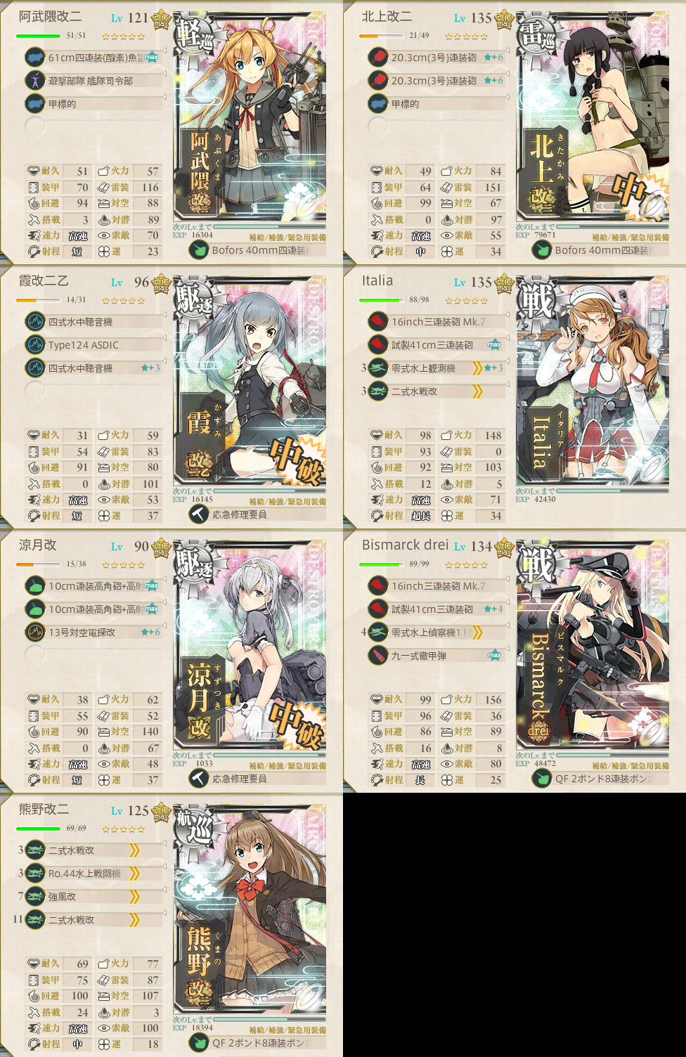Click the 熊野改二 character card artwork

click(250, 907)
